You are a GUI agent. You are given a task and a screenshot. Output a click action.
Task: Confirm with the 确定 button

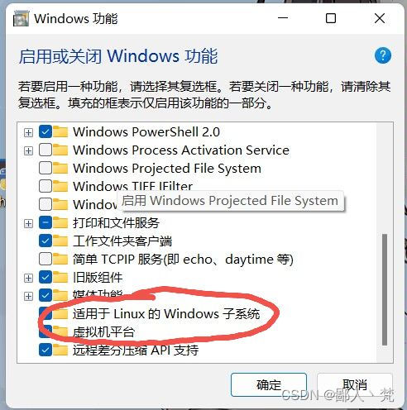point(269,384)
